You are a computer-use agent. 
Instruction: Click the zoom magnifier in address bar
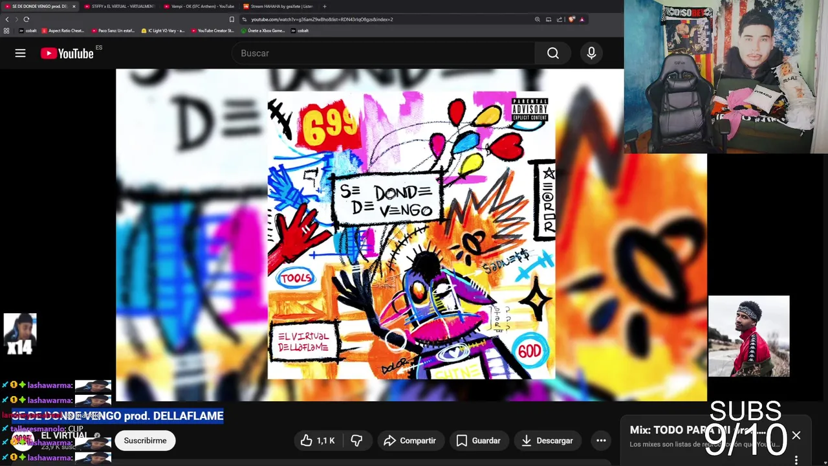click(x=537, y=19)
